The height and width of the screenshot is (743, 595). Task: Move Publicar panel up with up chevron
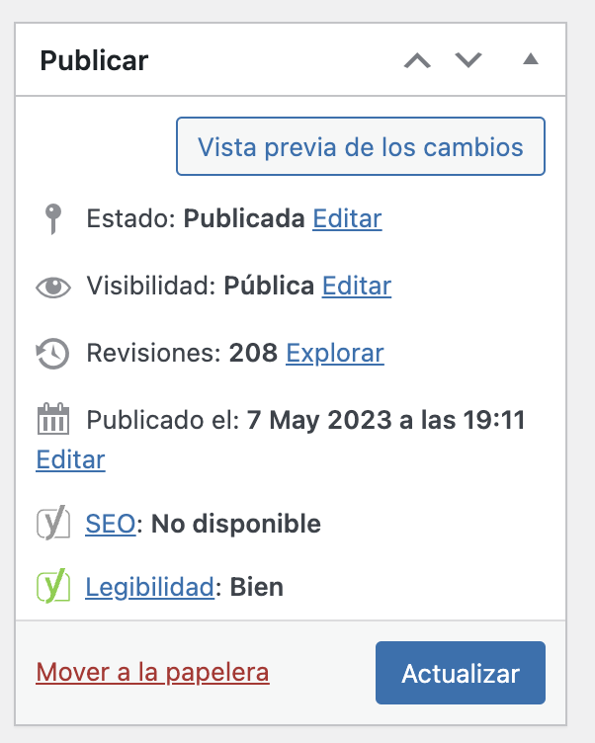(x=418, y=60)
